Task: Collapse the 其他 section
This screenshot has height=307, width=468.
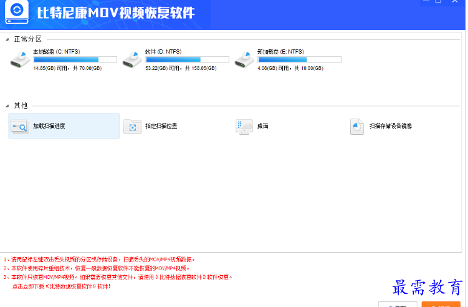Action: pyautogui.click(x=7, y=106)
